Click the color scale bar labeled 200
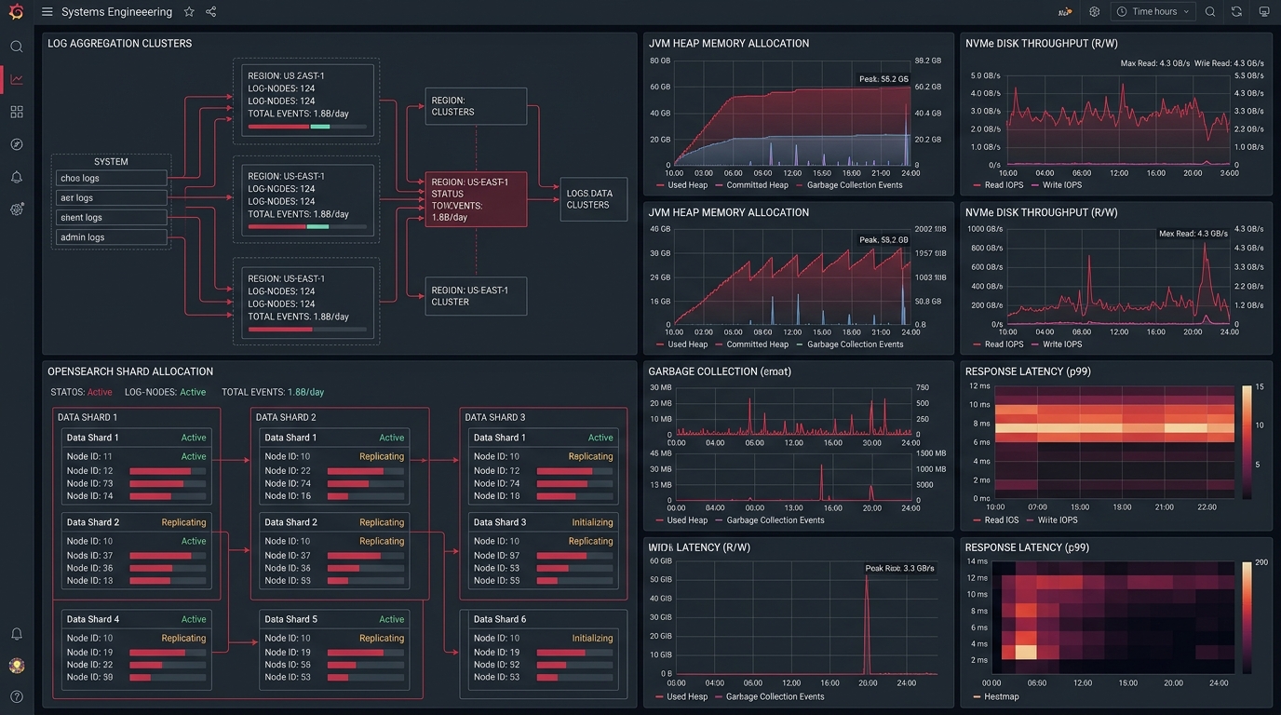The height and width of the screenshot is (715, 1281). point(1247,618)
